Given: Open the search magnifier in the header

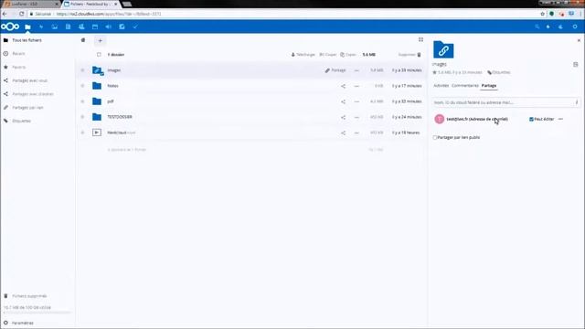Looking at the screenshot, I should click(x=537, y=27).
